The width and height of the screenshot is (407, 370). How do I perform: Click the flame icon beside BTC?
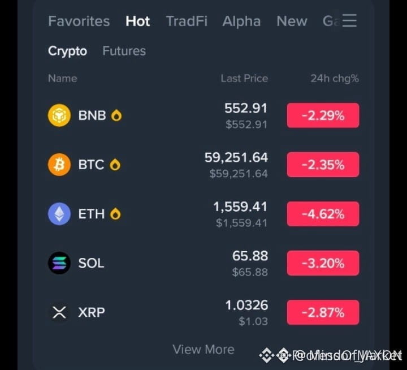(x=115, y=165)
